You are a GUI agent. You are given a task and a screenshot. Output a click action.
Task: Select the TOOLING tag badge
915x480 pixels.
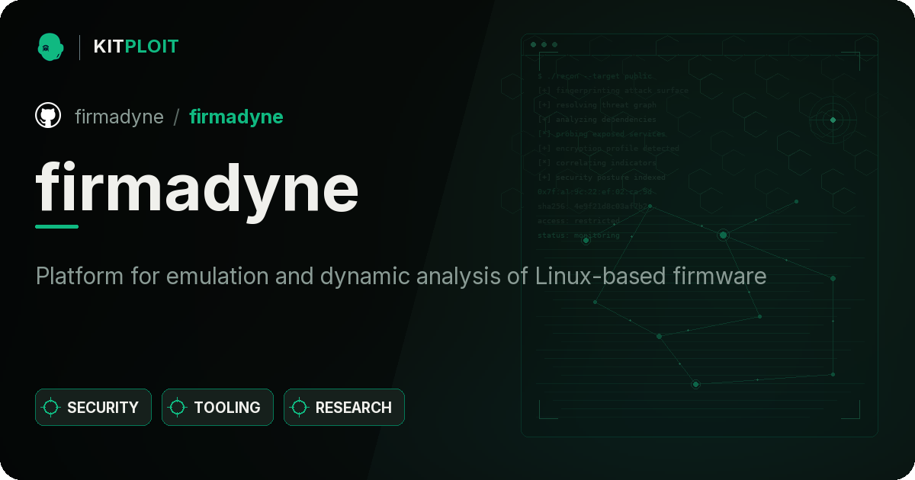pyautogui.click(x=217, y=408)
